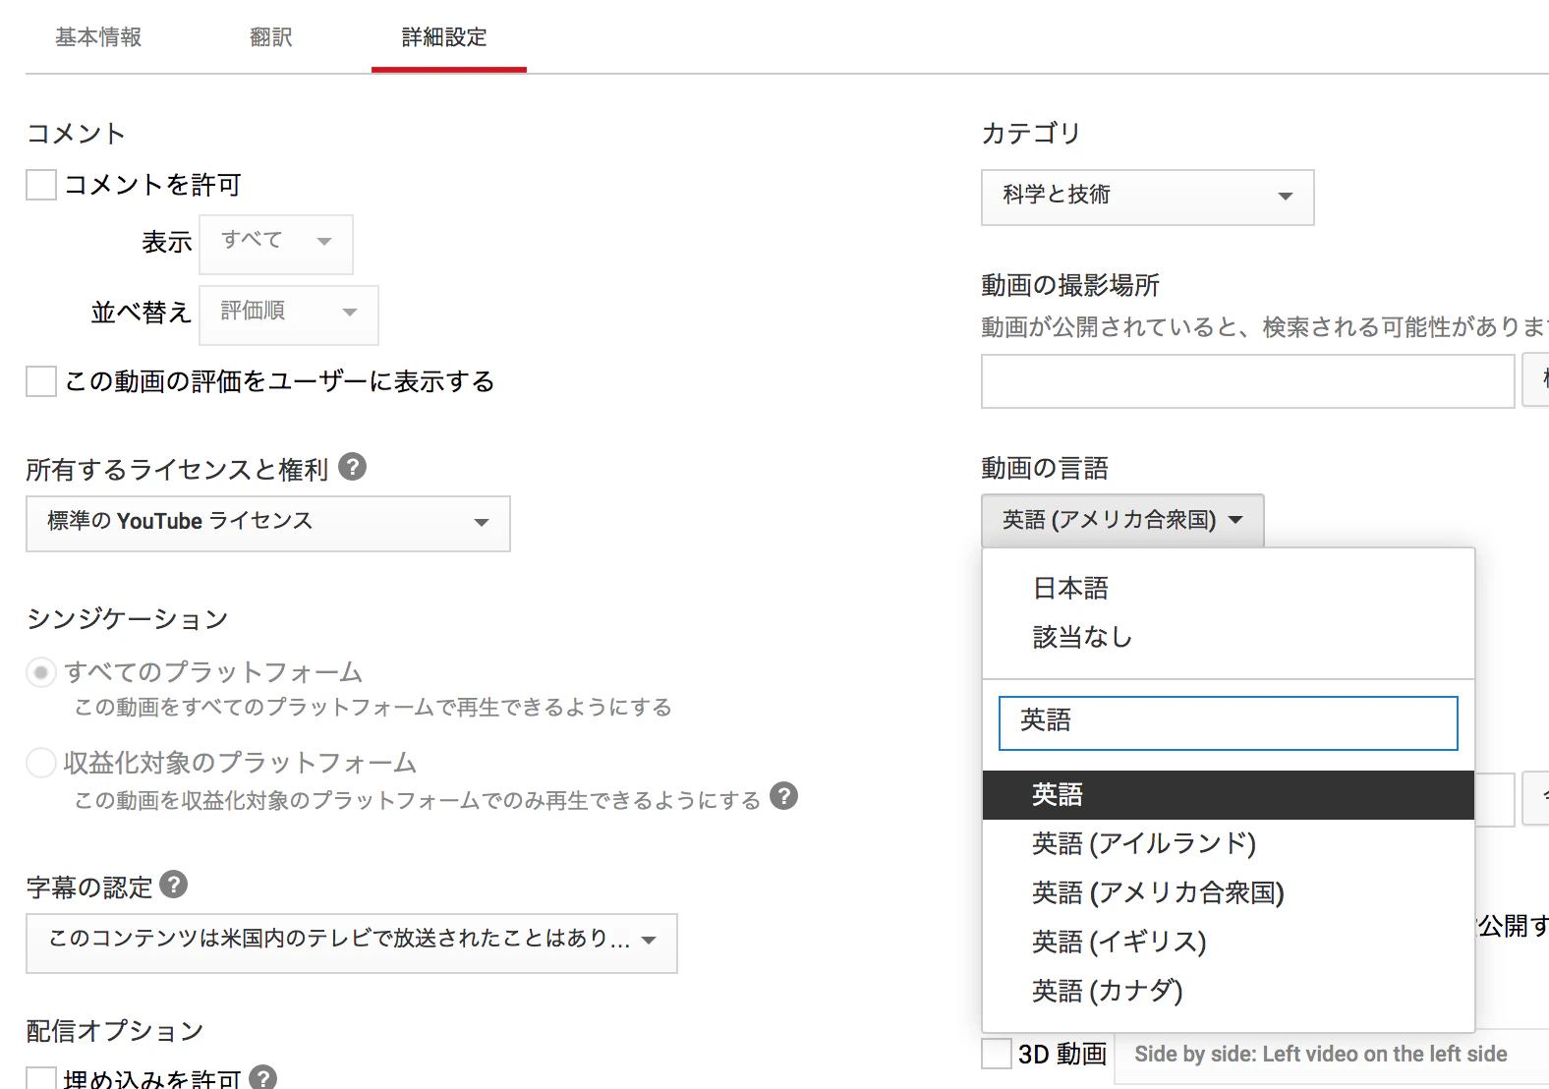Screen dimensions: 1549x1089
Task: Open help icon beside 字幕の認定
Action: (x=173, y=885)
